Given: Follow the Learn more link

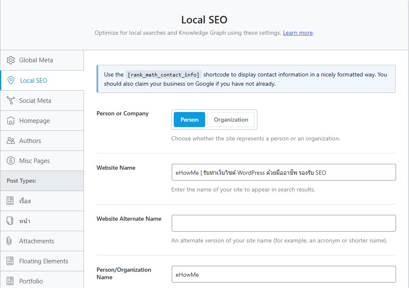Looking at the screenshot, I should (x=297, y=33).
